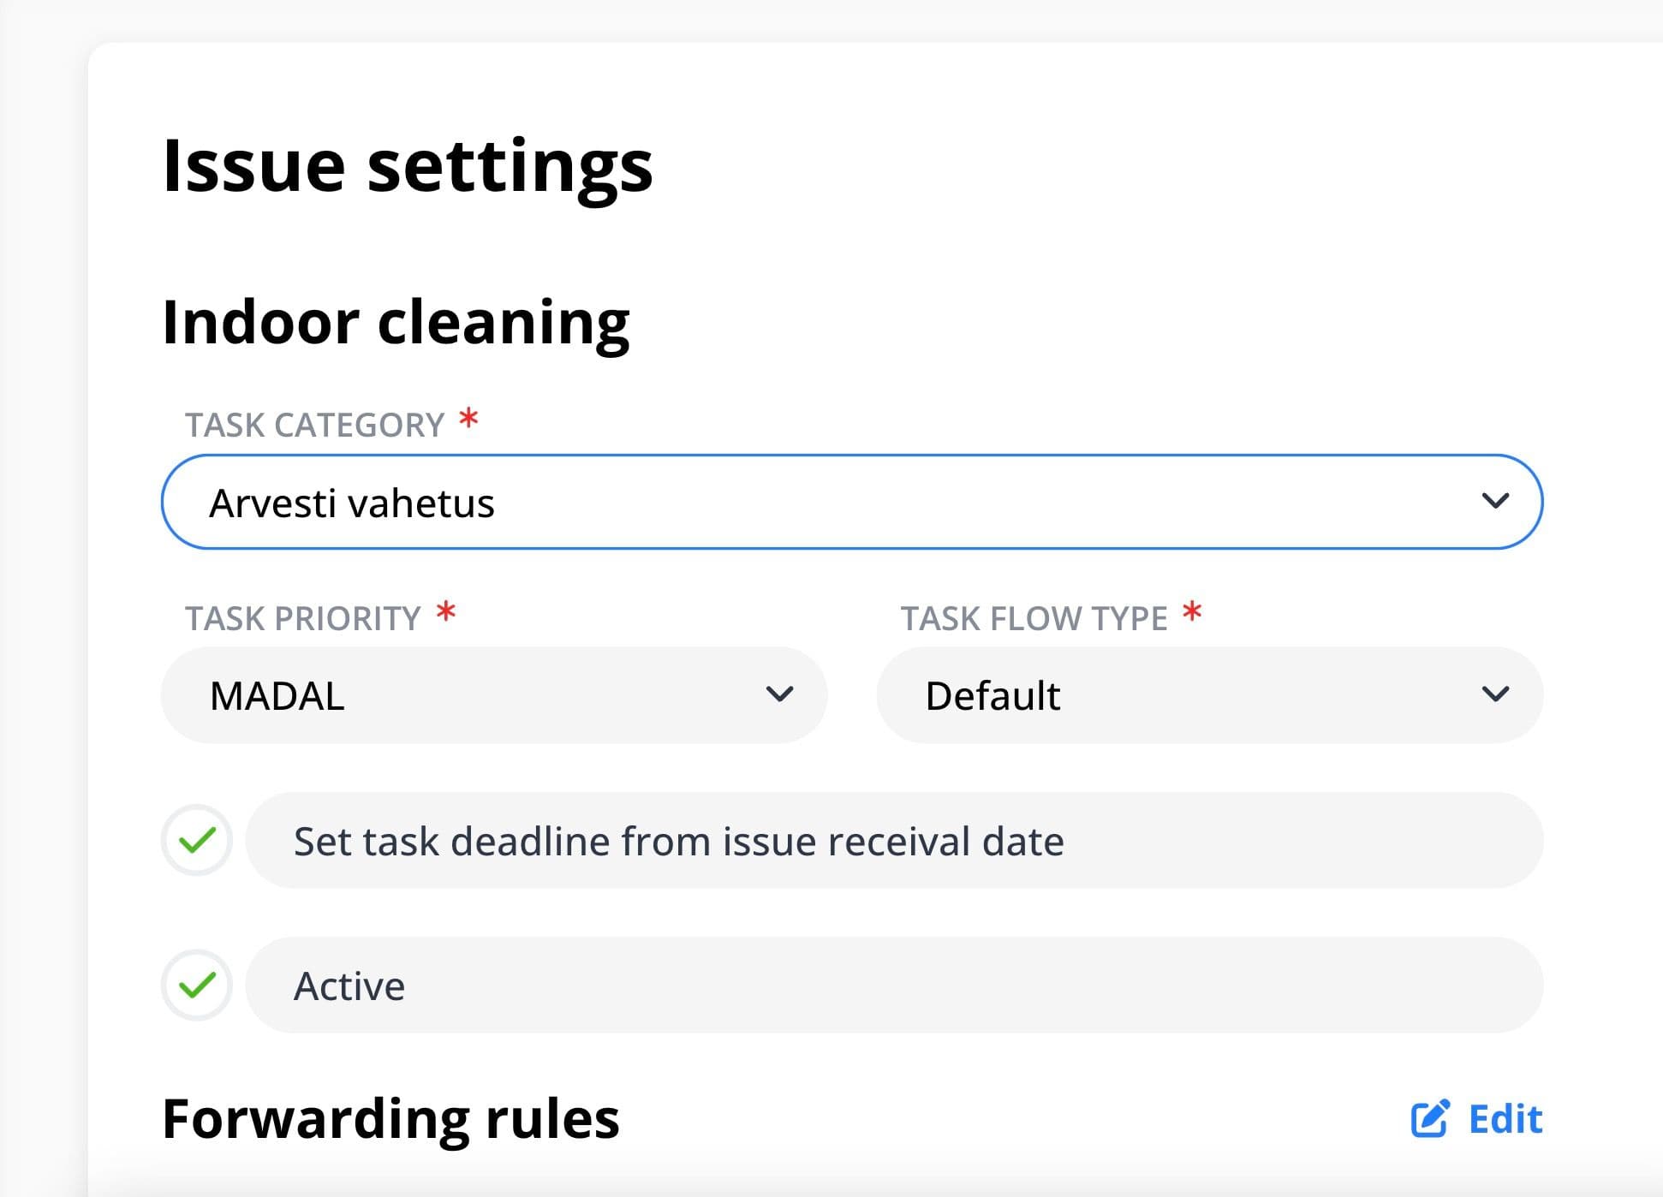Click the Task Flow Type field label
The image size is (1663, 1197).
[x=1034, y=618]
